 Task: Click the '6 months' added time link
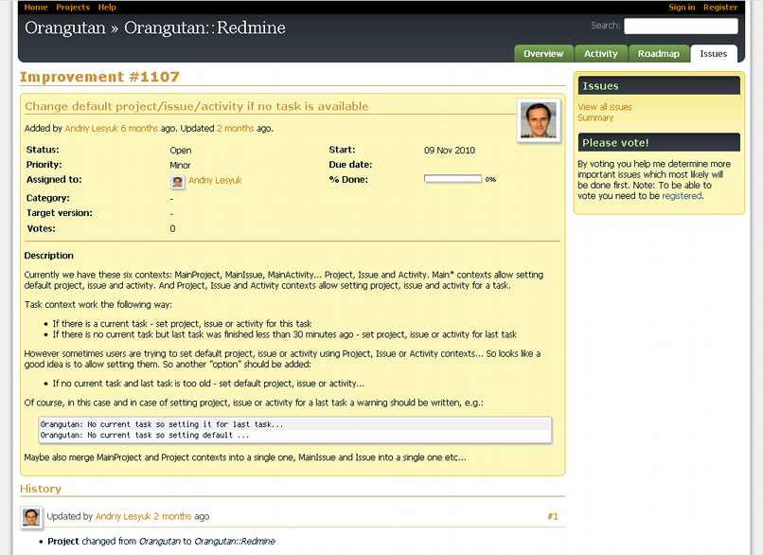pyautogui.click(x=139, y=129)
